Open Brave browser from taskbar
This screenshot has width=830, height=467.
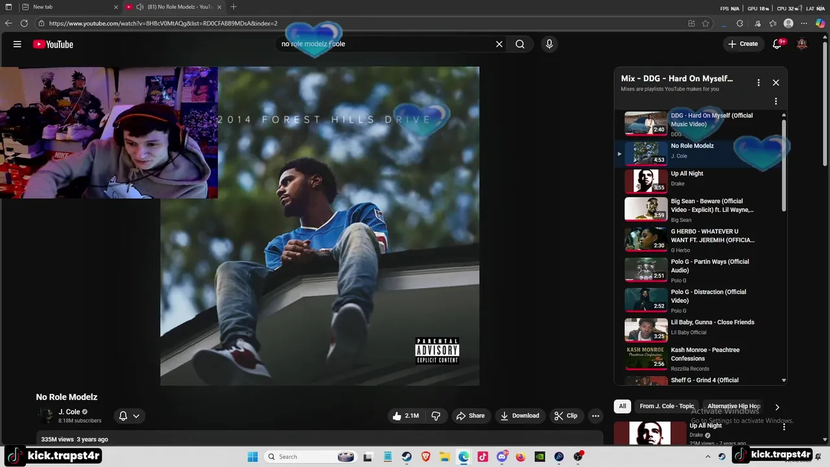coord(426,457)
